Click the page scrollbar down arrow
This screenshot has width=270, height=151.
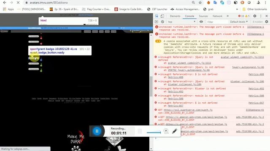[151, 149]
